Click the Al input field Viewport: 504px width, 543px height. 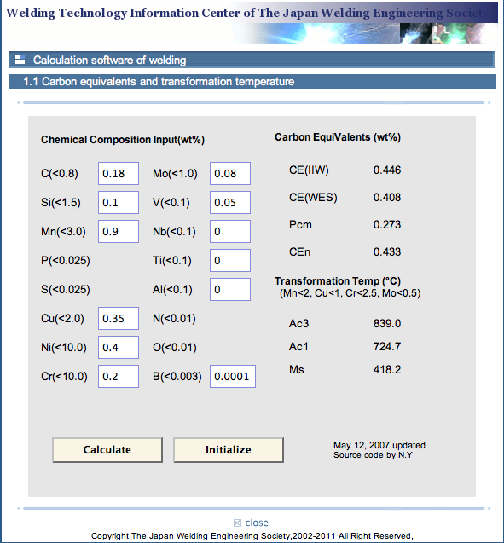pos(230,290)
